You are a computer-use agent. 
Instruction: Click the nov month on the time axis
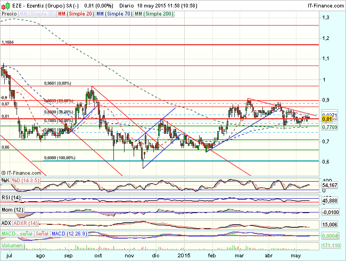(129, 256)
